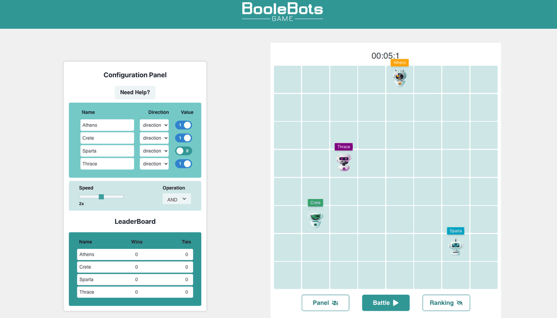Switch off Thrace's value toggle
557x318 pixels.
click(x=184, y=164)
